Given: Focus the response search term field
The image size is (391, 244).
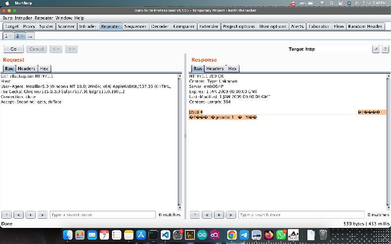Looking at the screenshot, I should (x=301, y=215).
